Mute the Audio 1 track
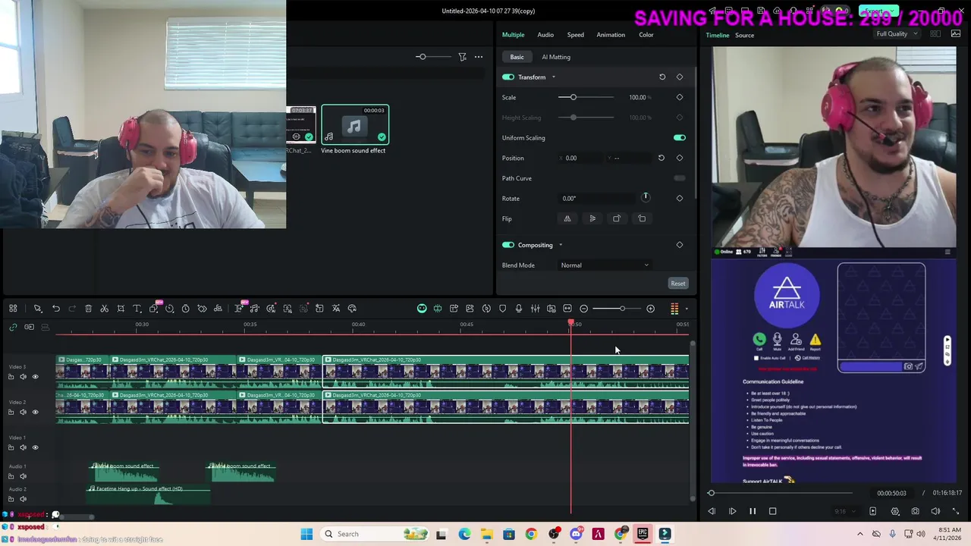 pyautogui.click(x=23, y=476)
